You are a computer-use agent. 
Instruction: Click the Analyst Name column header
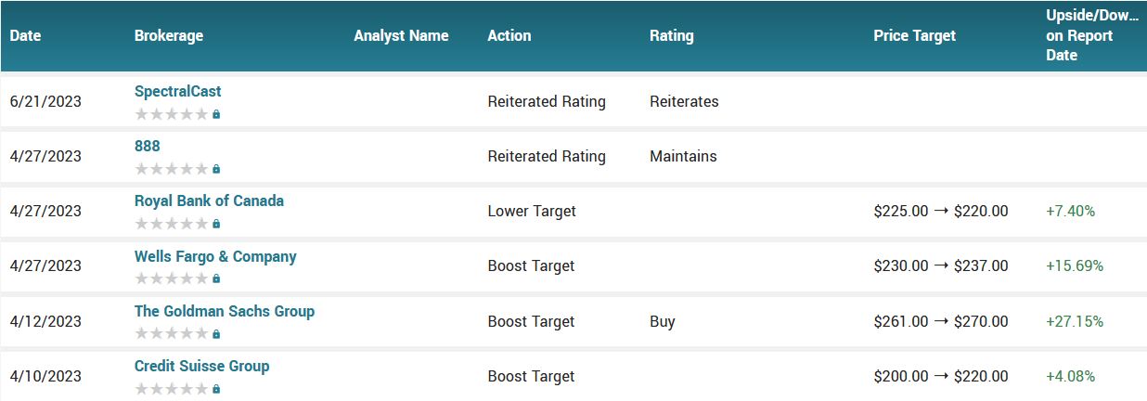pyautogui.click(x=401, y=36)
